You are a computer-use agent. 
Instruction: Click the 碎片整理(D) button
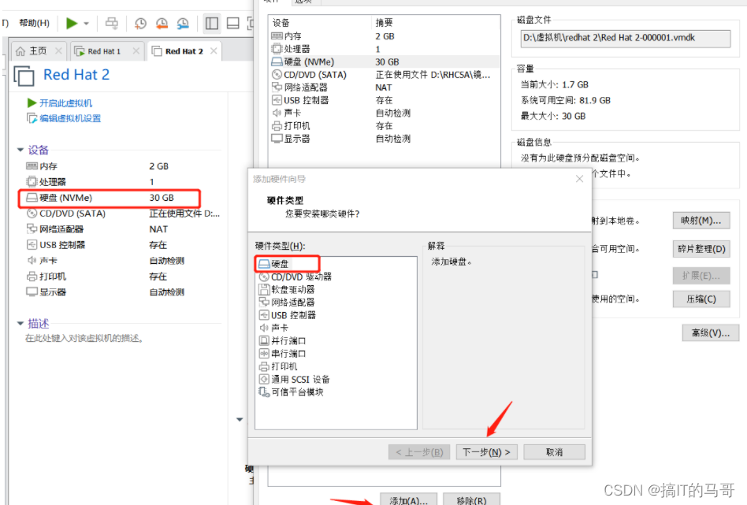(701, 249)
